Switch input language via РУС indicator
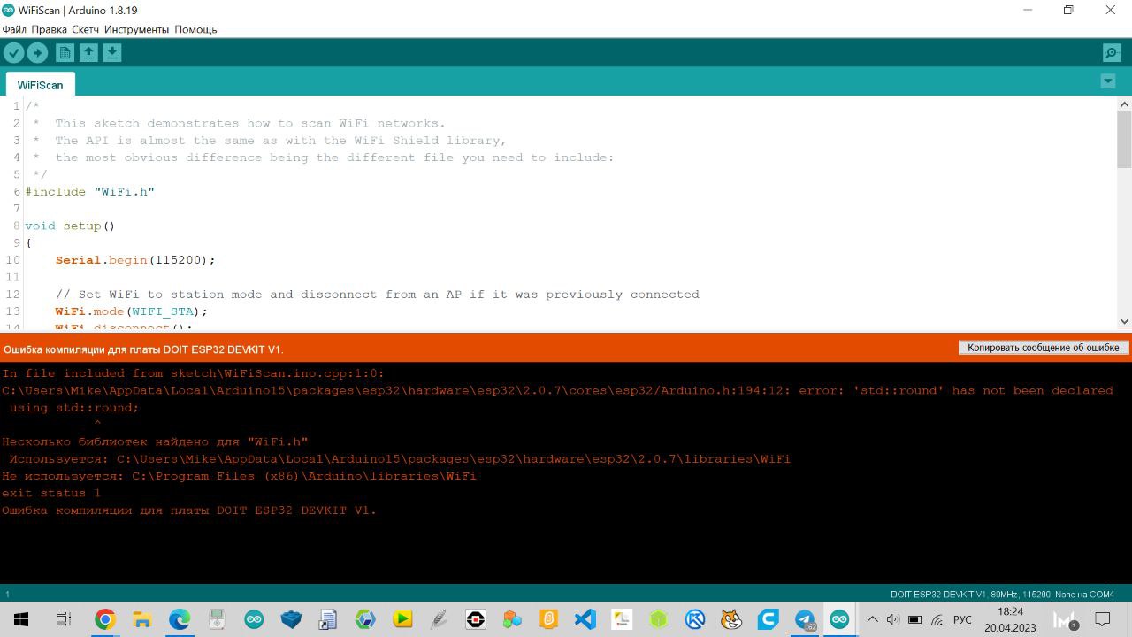 (962, 619)
